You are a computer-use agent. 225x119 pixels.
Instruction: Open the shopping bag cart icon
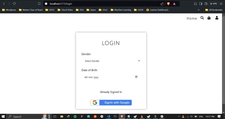tap(209, 18)
